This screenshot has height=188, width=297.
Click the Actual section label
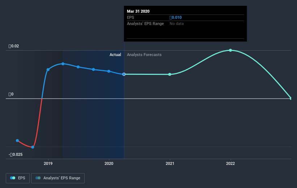[115, 55]
